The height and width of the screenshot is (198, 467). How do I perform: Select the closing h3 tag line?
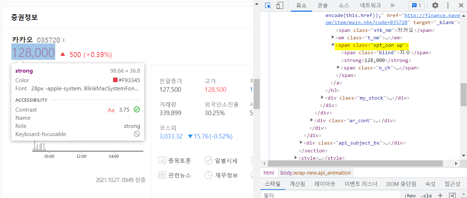(332, 90)
